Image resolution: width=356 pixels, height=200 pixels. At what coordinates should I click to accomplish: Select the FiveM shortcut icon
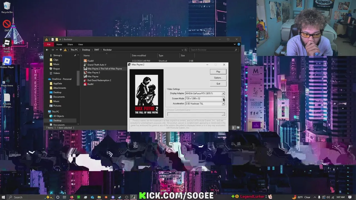click(85, 61)
